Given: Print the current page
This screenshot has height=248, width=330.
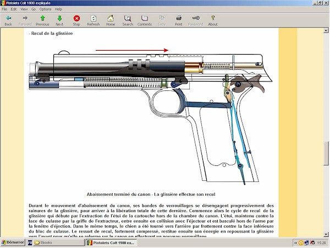Looking at the screenshot, I should (178, 20).
